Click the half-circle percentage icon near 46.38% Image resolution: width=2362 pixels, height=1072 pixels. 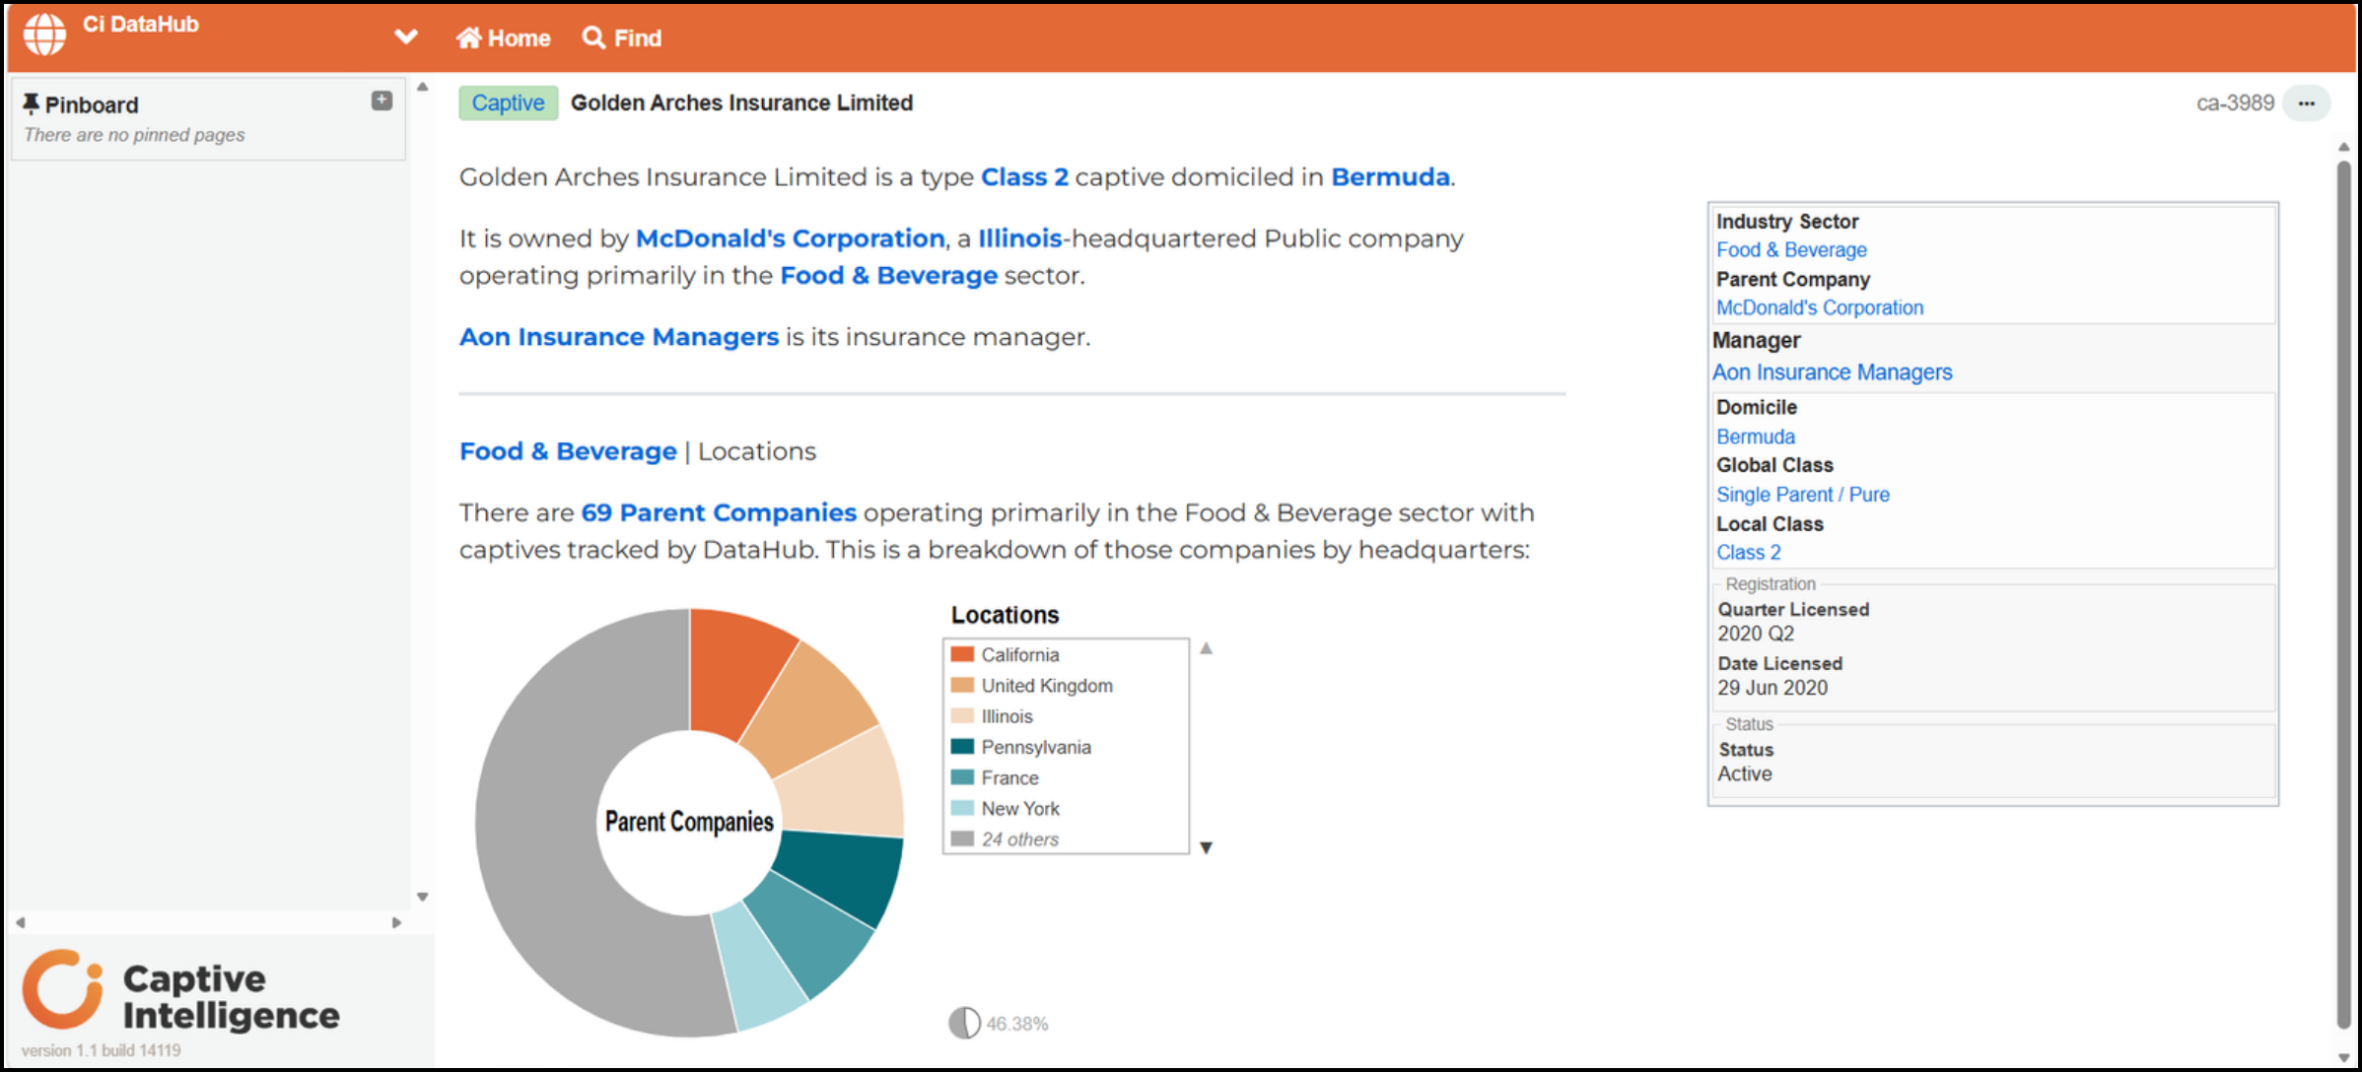click(964, 1023)
